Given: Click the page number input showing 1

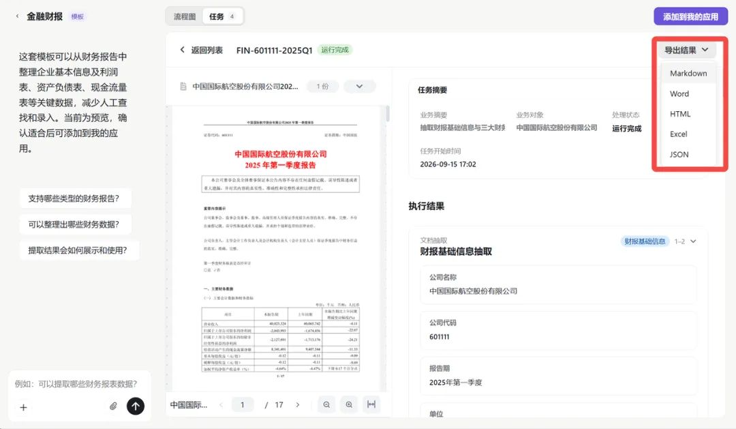Looking at the screenshot, I should click(243, 404).
